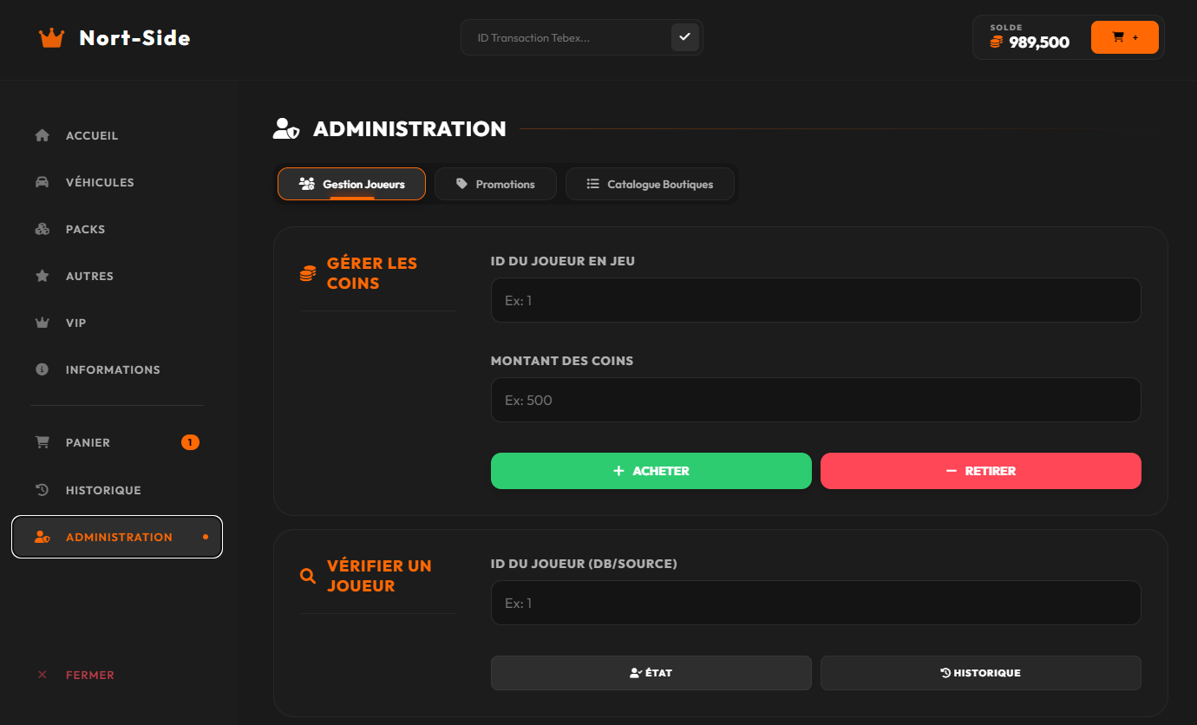Click the Gérer les Coins coin icon
Viewport: 1197px width, 725px height.
pyautogui.click(x=308, y=273)
